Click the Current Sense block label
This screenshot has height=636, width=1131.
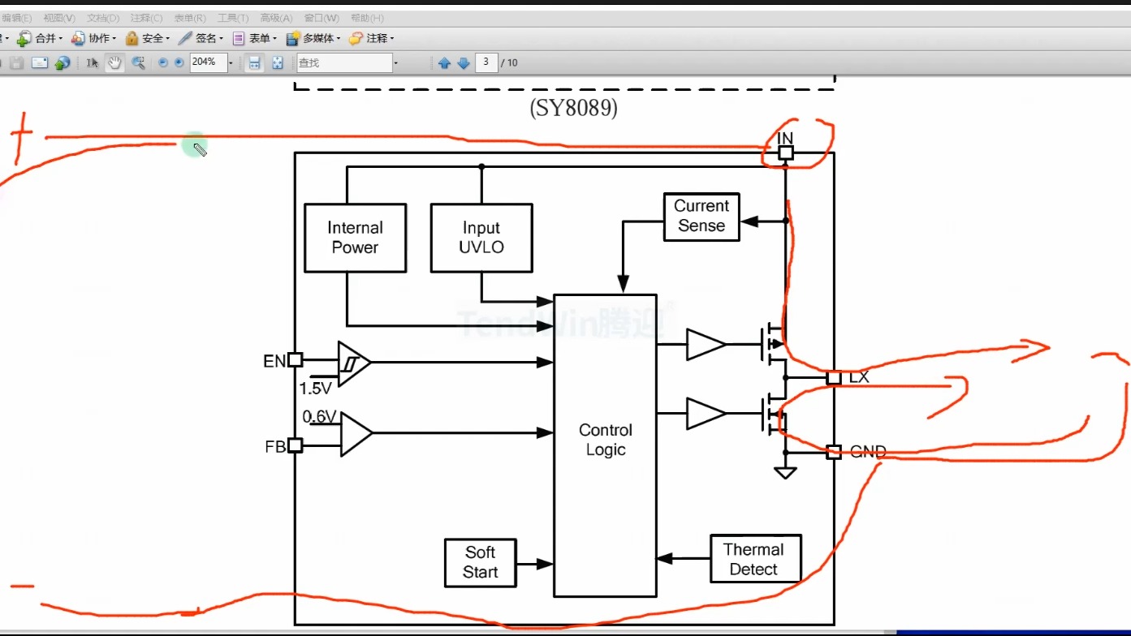pos(701,216)
